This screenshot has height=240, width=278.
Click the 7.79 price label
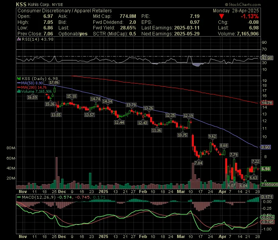234,155
